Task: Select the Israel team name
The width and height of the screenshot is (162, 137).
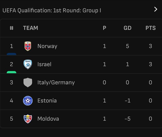Action: pos(44,64)
